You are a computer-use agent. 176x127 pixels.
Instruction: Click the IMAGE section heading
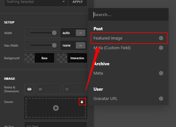click(x=10, y=78)
